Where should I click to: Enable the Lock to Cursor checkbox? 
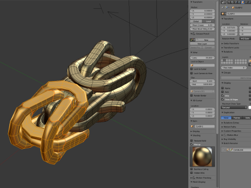(191, 69)
